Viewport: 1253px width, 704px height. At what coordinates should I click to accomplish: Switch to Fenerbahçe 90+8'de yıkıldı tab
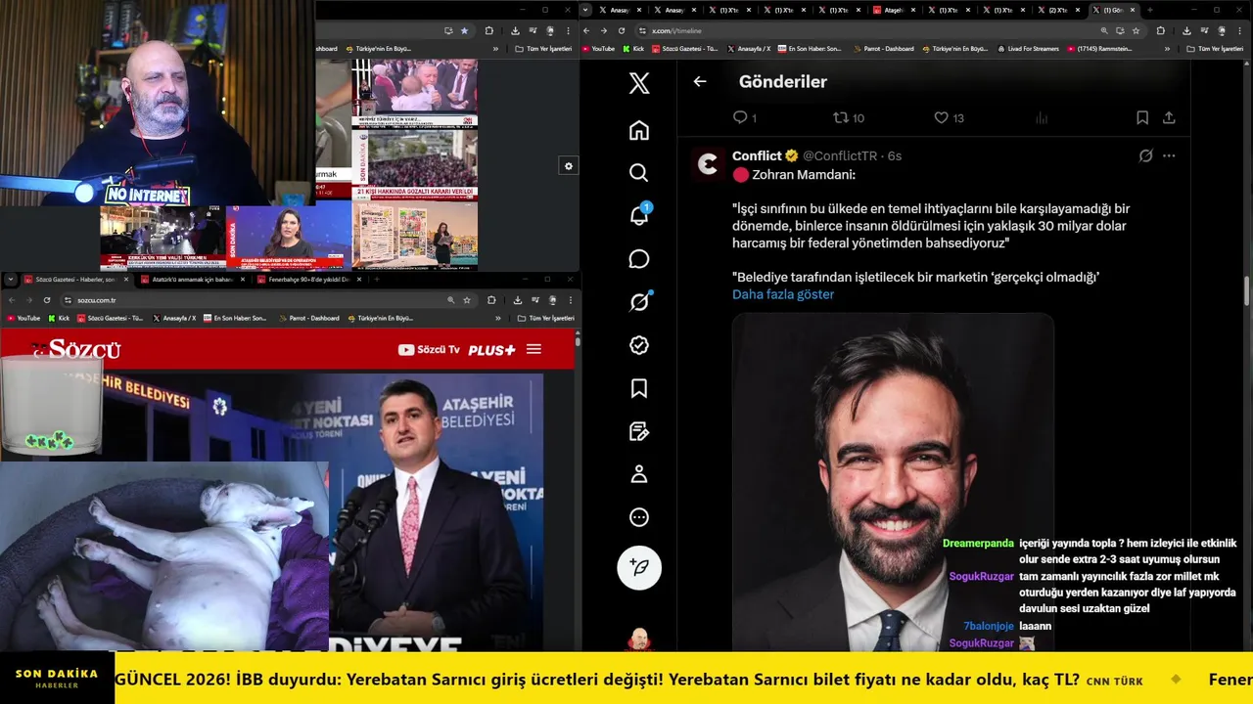pos(309,279)
